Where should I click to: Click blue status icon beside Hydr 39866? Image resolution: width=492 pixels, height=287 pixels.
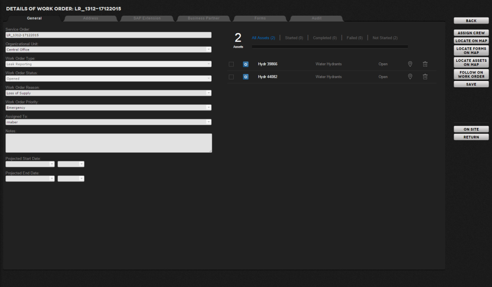[246, 64]
